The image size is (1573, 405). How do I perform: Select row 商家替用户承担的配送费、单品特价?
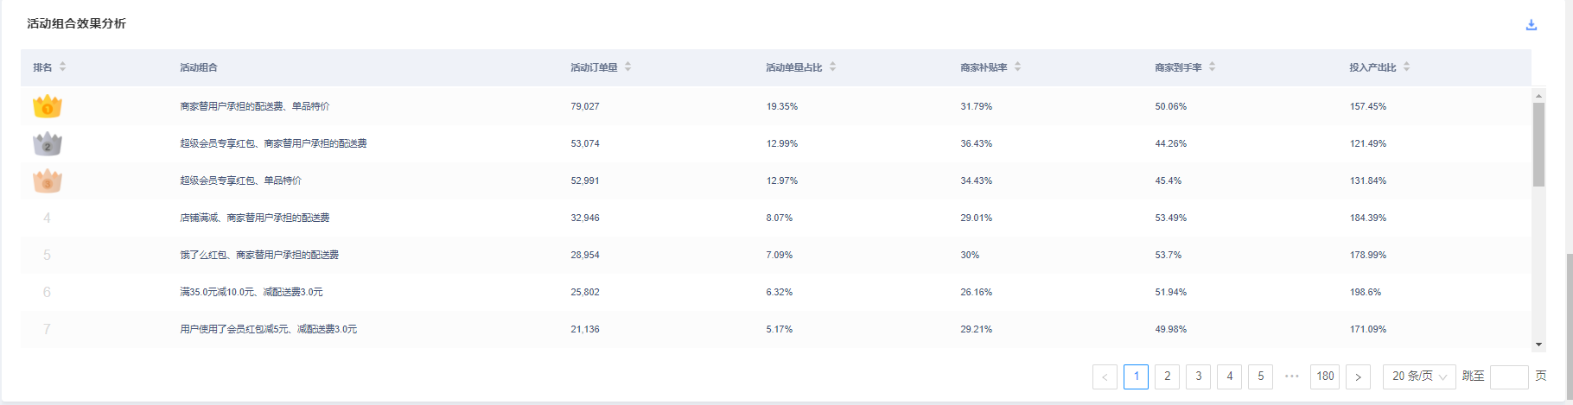click(x=776, y=106)
